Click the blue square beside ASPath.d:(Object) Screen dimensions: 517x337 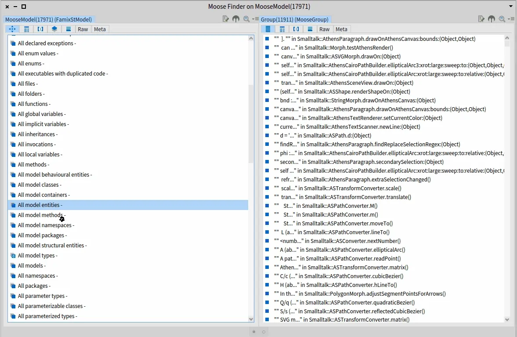point(267,135)
